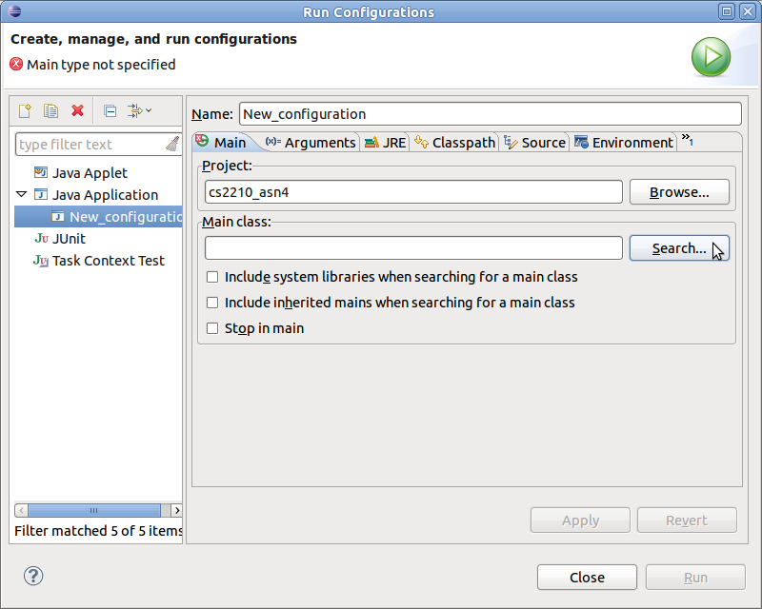Clear filter text with the broom icon
This screenshot has height=609, width=762.
171,145
